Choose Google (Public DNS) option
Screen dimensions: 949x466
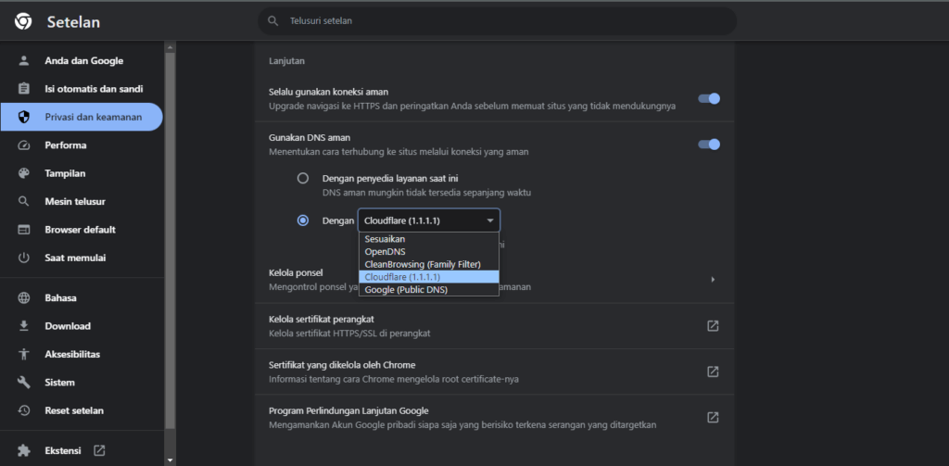[428, 289]
